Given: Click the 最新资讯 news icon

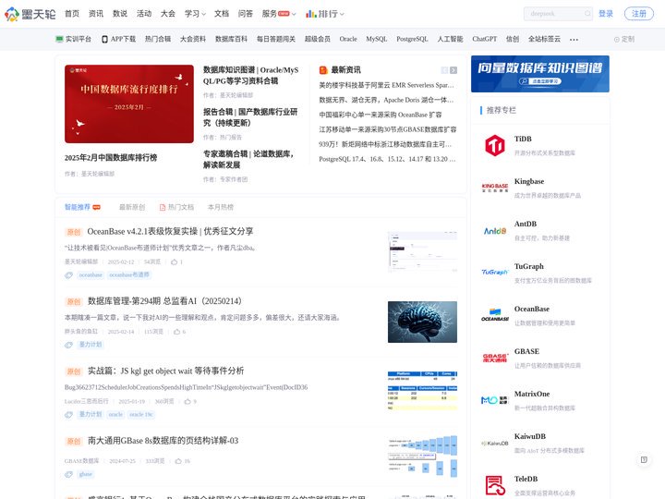Looking at the screenshot, I should click(323, 70).
